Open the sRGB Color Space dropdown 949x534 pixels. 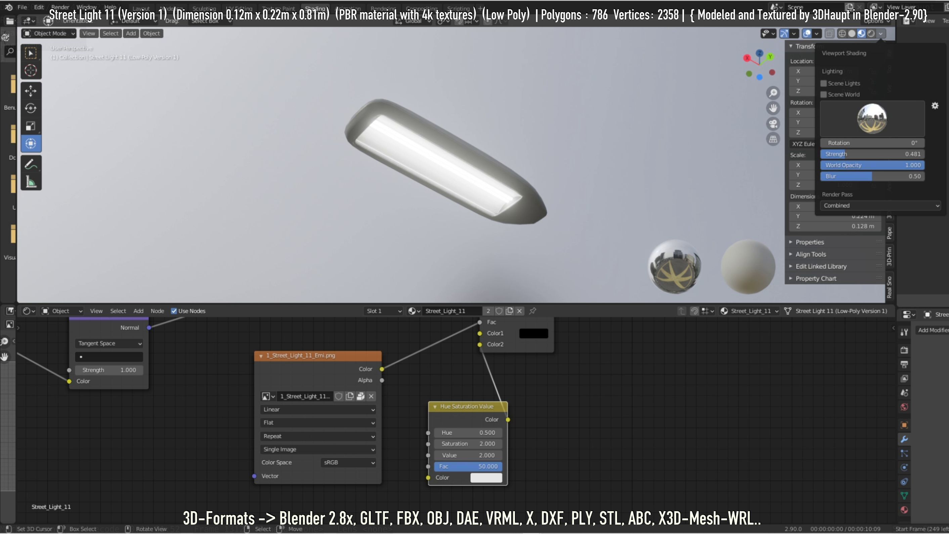pos(348,462)
